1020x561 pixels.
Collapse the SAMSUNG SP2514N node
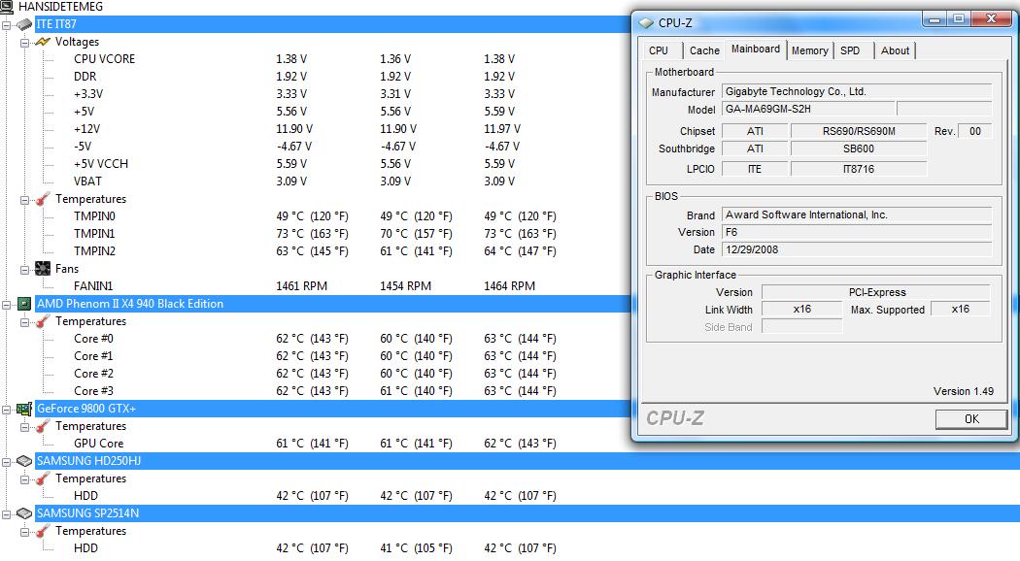[x=7, y=514]
